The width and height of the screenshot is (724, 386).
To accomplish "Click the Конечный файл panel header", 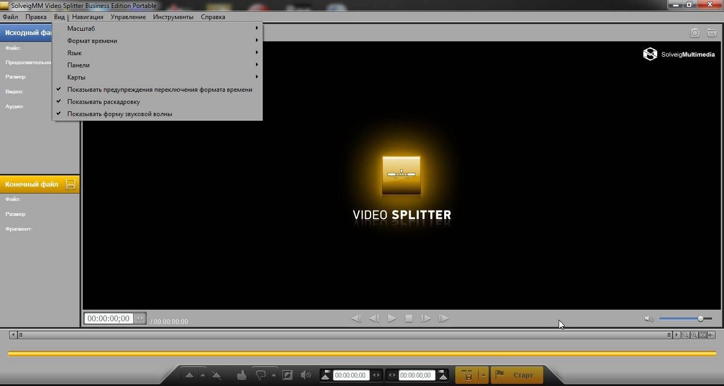I will coord(40,185).
